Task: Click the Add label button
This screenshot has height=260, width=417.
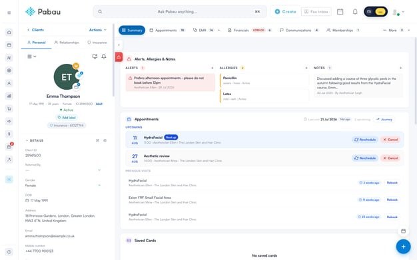Action: click(67, 118)
